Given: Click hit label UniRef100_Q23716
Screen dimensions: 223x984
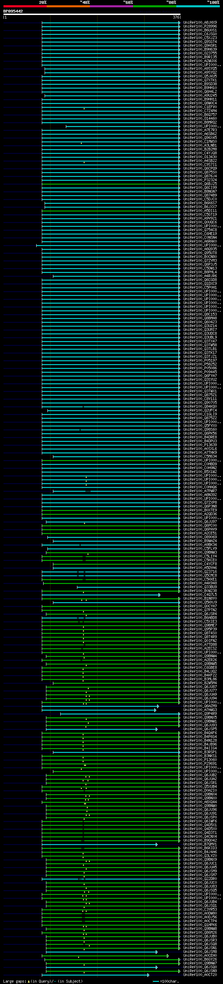Looking at the screenshot, I should click(x=200, y=572).
